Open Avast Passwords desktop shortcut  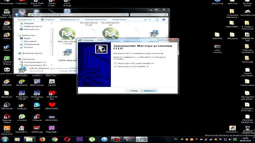pyautogui.click(x=7, y=130)
